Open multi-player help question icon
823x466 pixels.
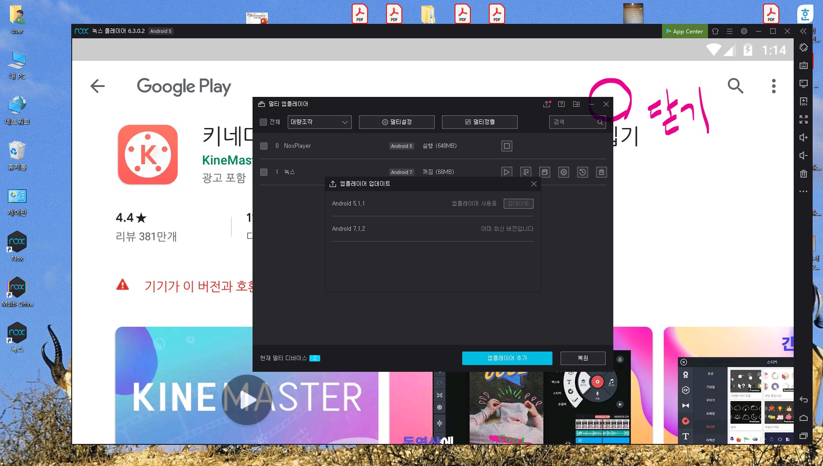click(x=561, y=104)
